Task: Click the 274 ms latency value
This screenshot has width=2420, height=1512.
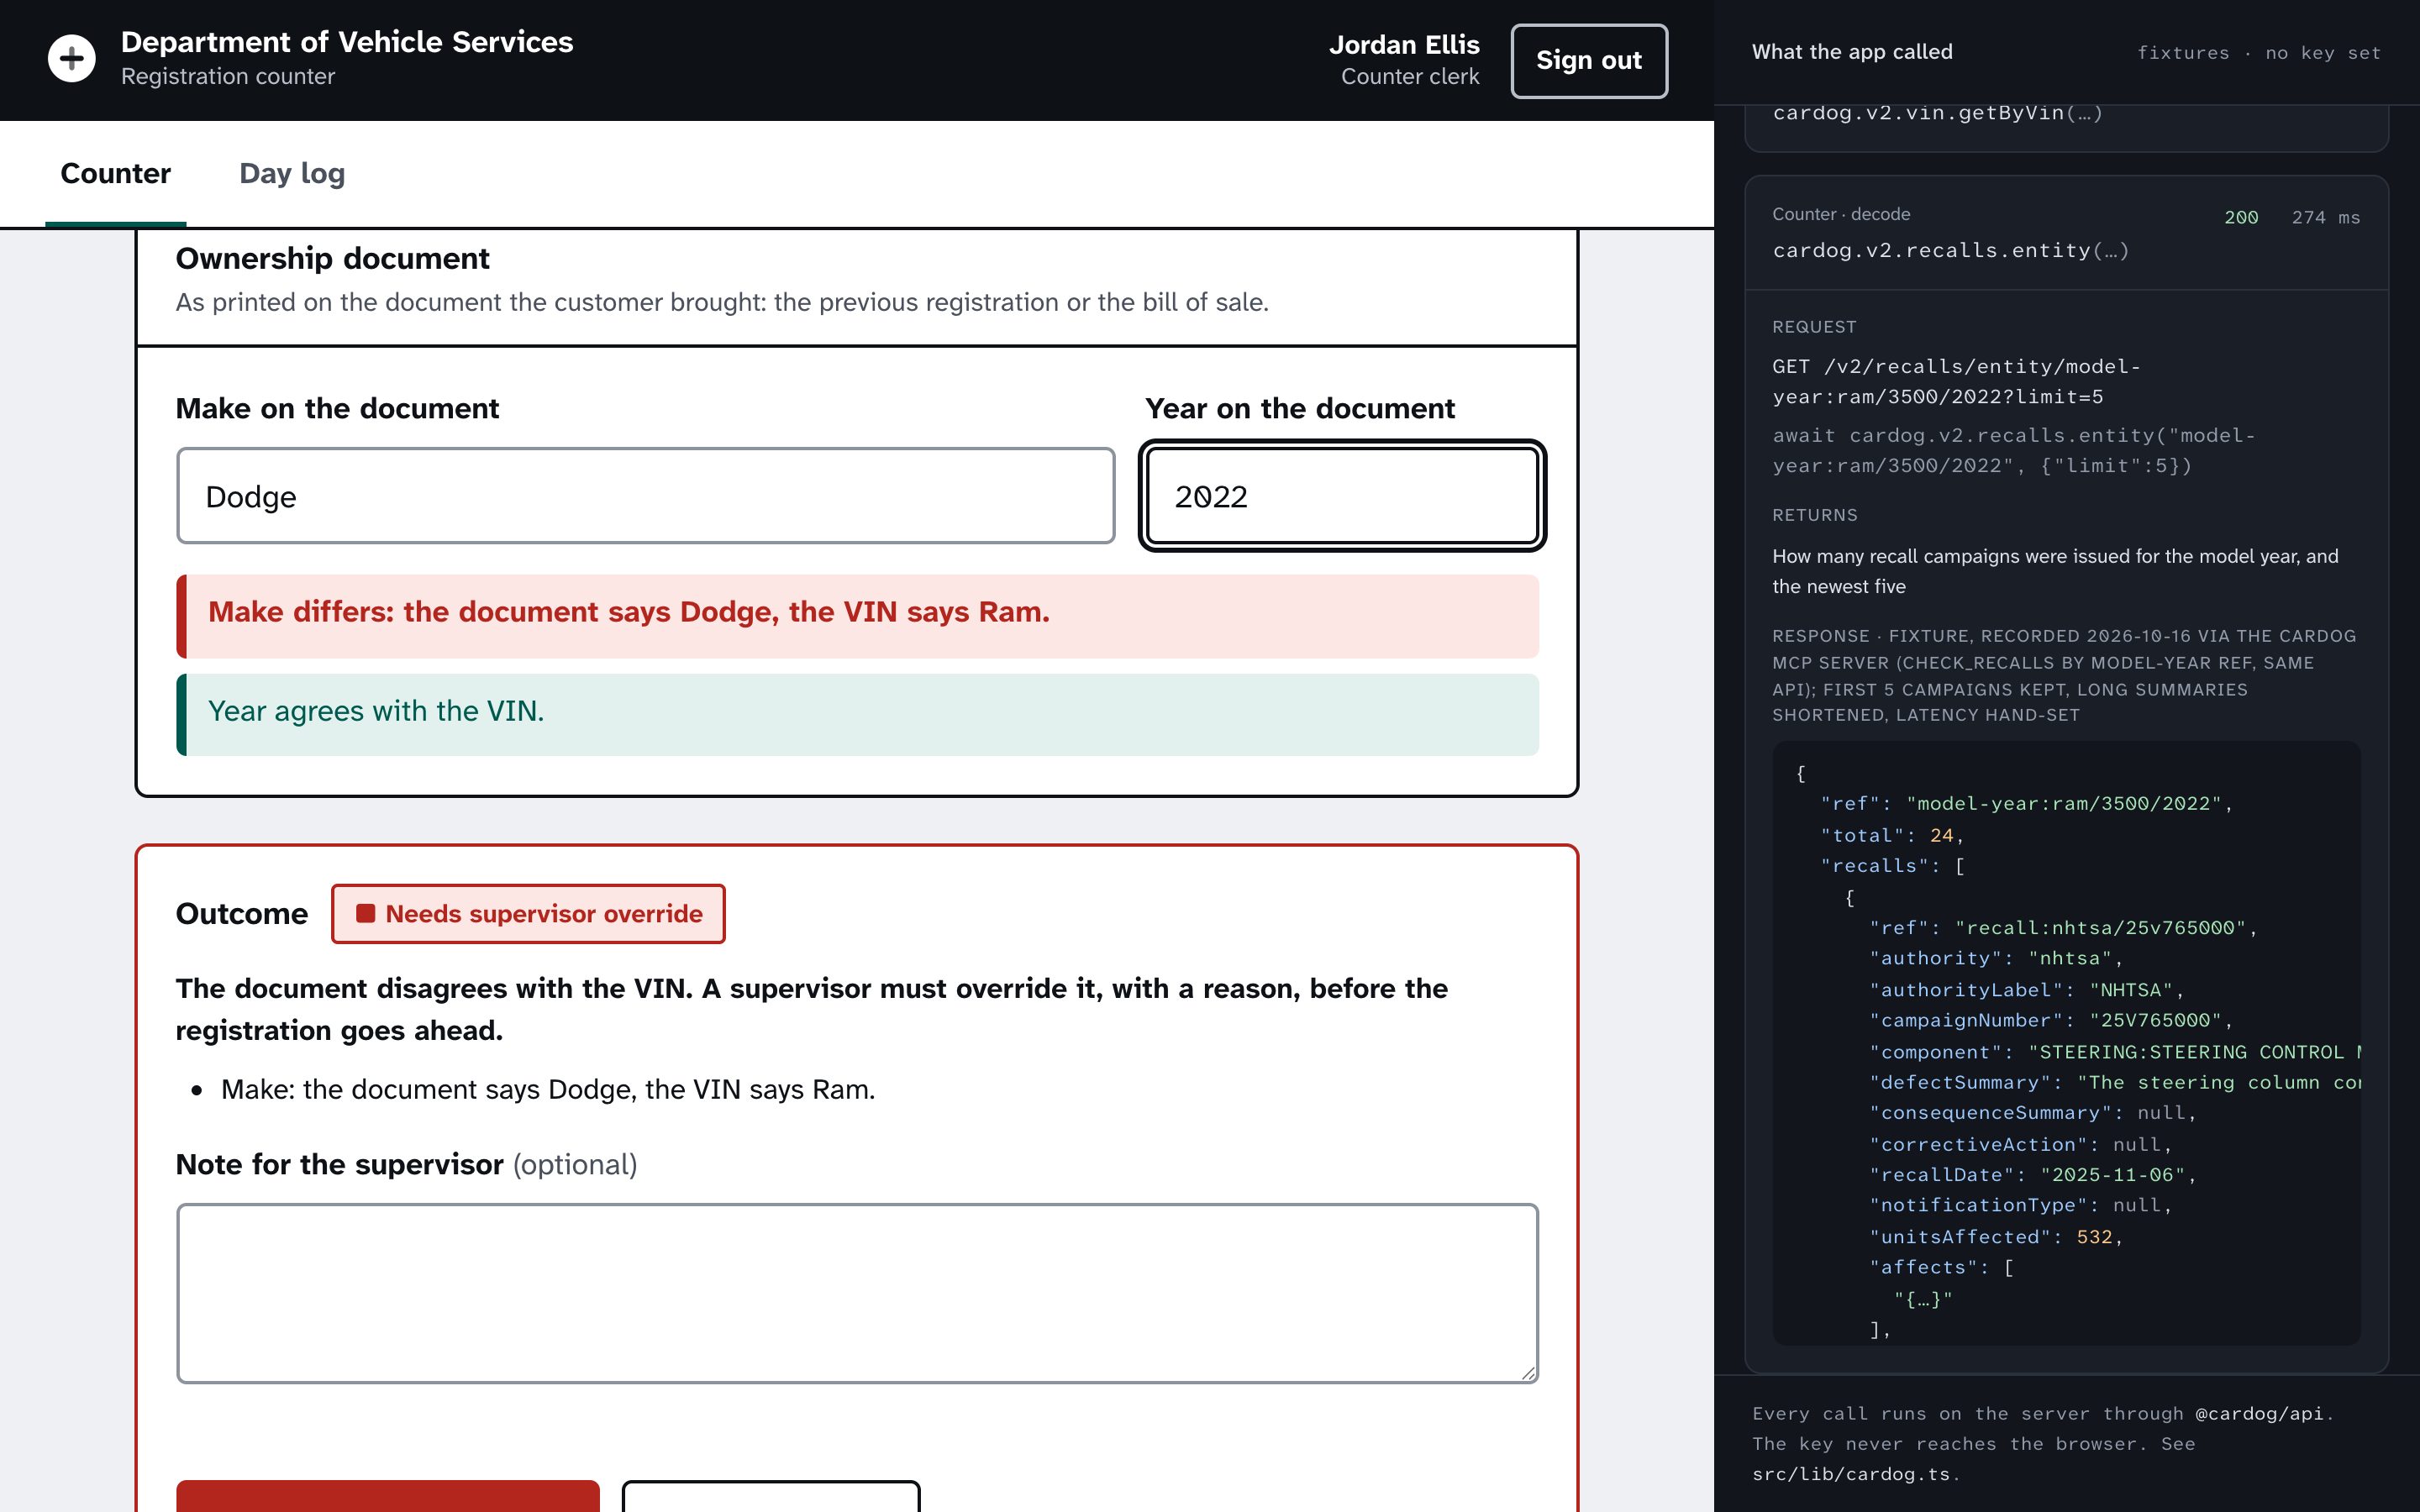Action: tap(2325, 217)
